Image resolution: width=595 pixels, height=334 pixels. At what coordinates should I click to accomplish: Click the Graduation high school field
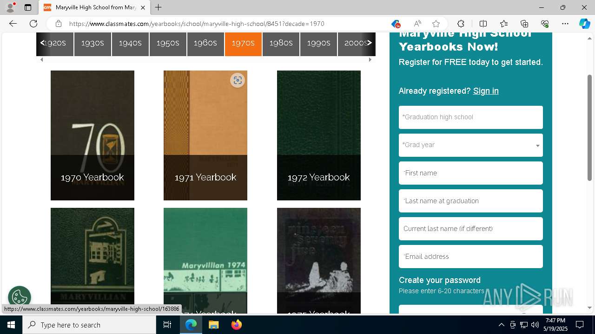coord(470,117)
